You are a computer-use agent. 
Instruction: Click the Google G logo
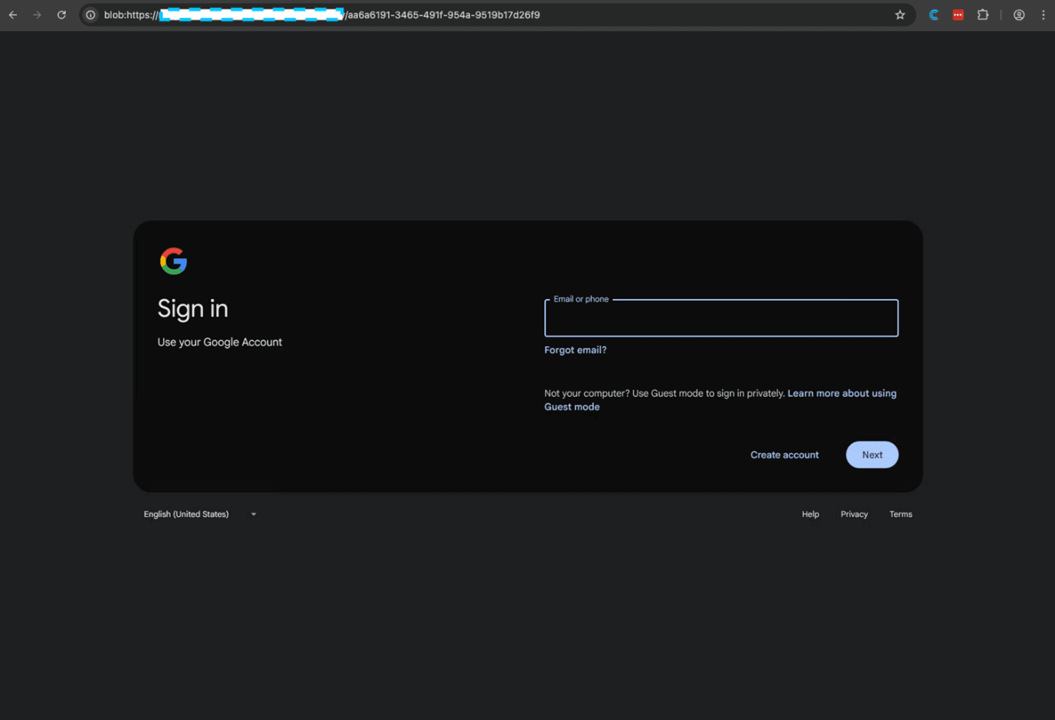(173, 261)
